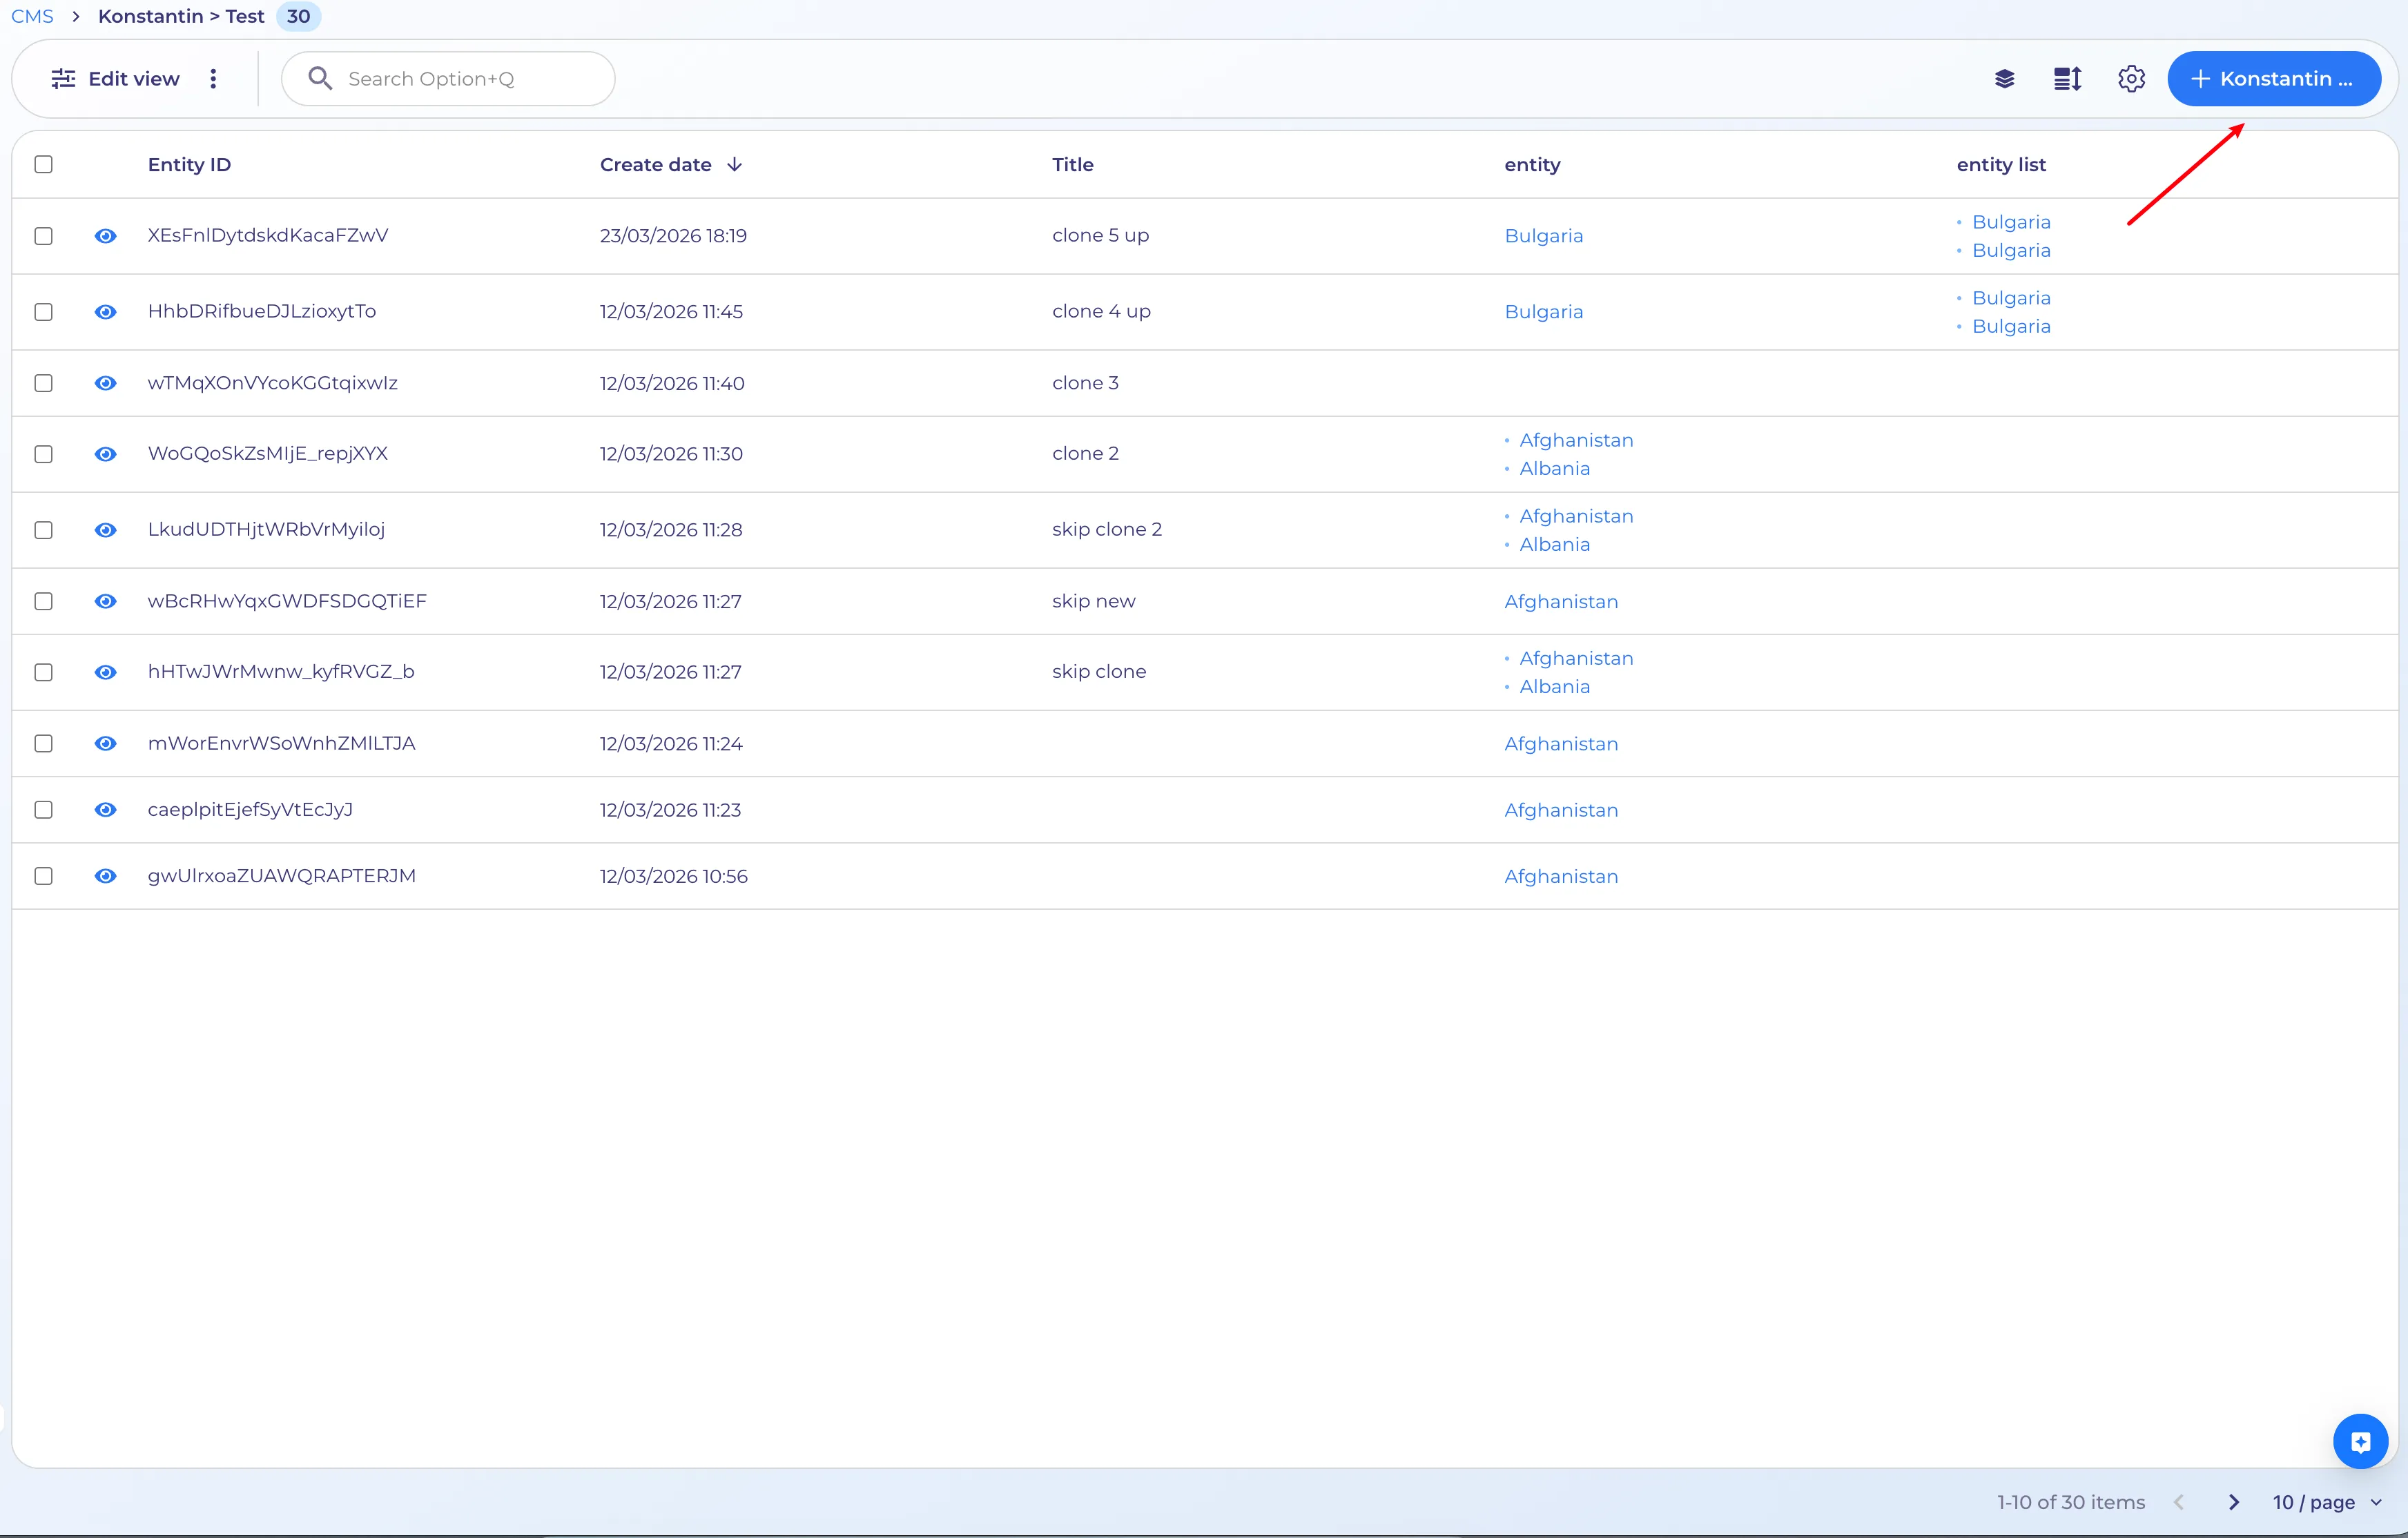
Task: Toggle the select-all header checkbox
Action: [43, 164]
